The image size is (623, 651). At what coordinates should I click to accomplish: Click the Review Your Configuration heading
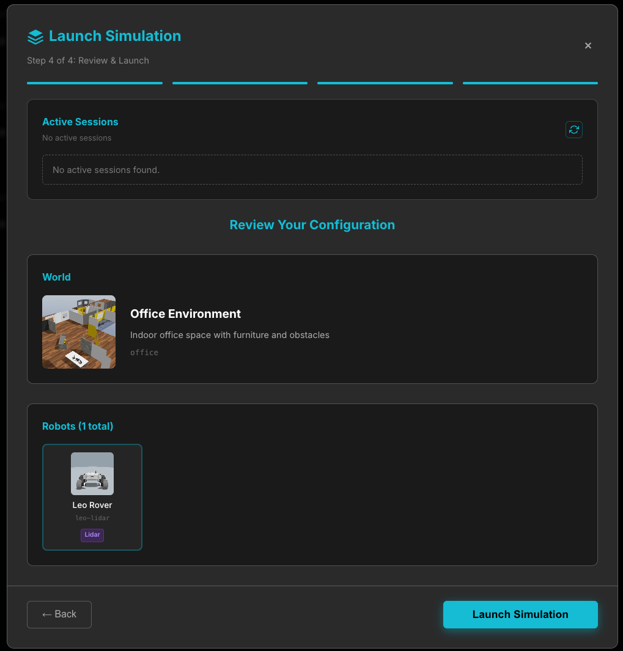point(312,225)
